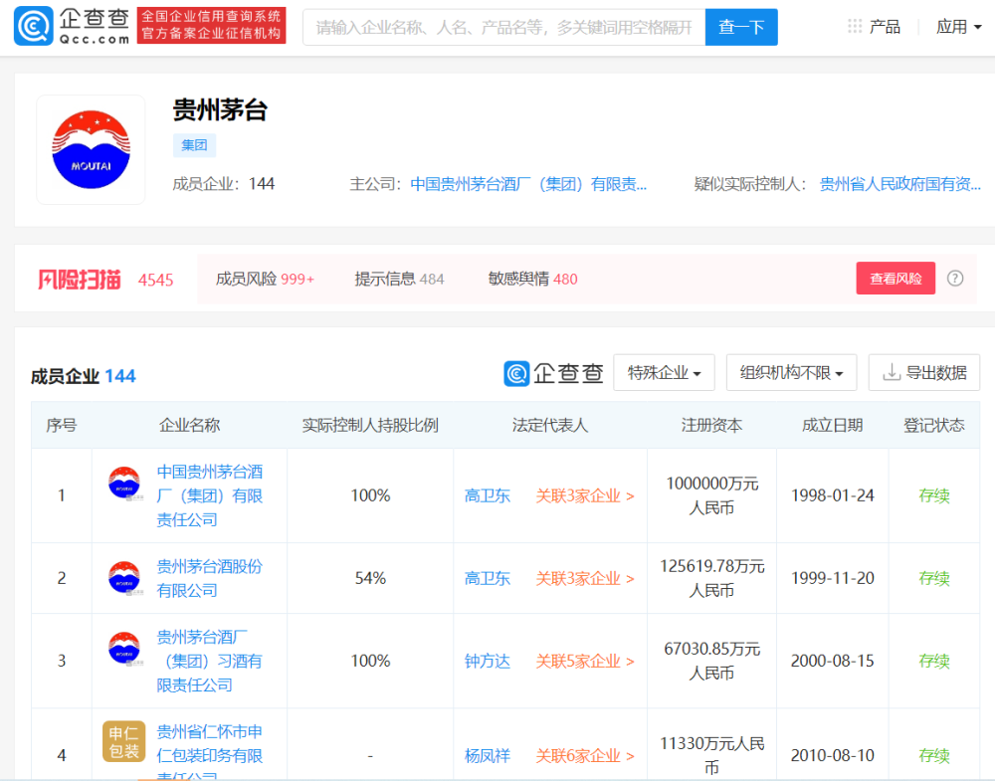Open legal representative 高卫东 in row 1

[x=488, y=496]
